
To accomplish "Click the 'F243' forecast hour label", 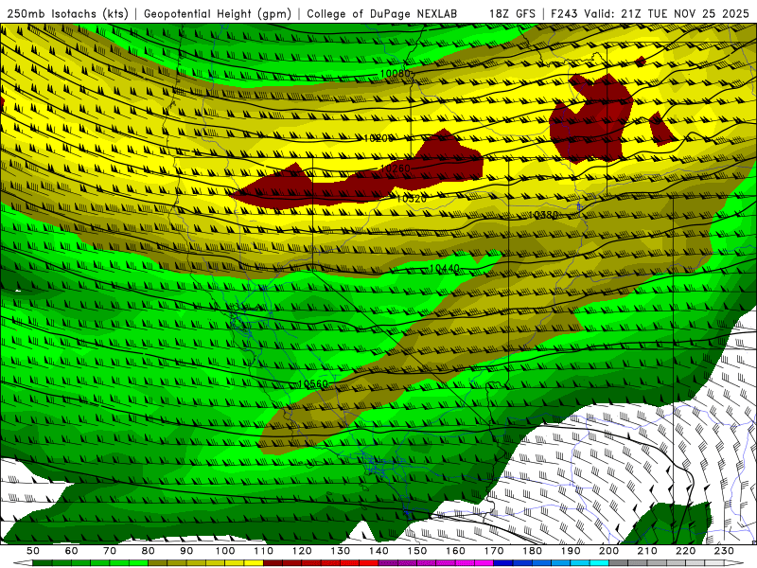I will 565,14.
